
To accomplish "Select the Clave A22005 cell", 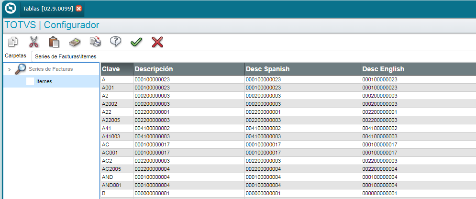I will pos(117,120).
